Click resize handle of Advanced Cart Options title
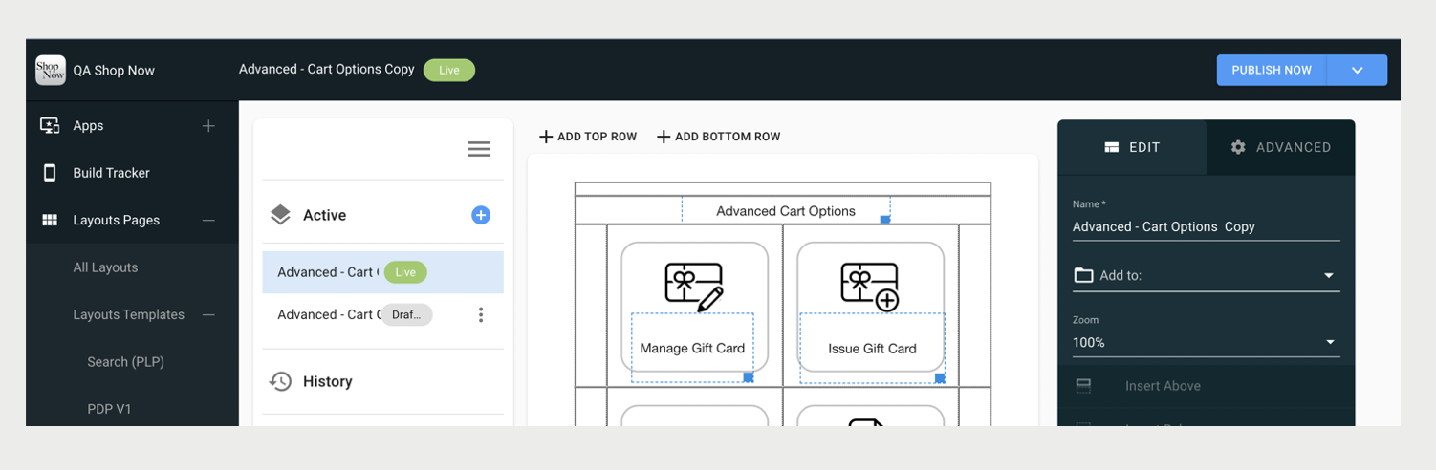Screen dimensions: 1436x470 click(x=885, y=220)
